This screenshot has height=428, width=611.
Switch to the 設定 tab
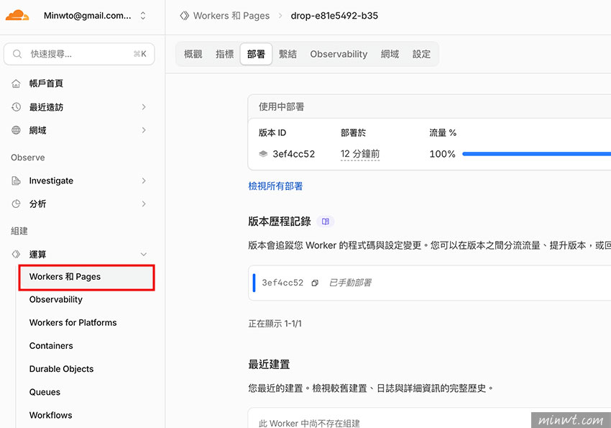point(421,54)
